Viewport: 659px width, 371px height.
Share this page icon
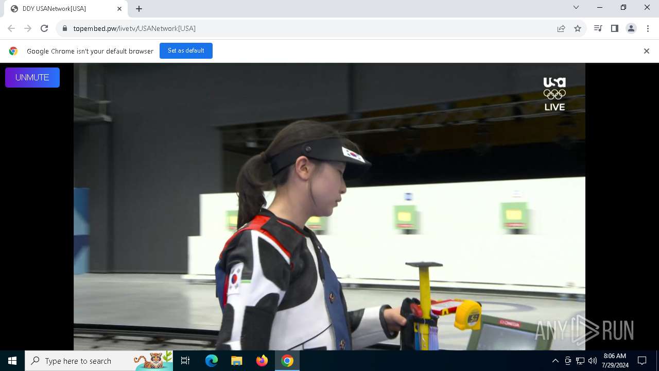(561, 28)
